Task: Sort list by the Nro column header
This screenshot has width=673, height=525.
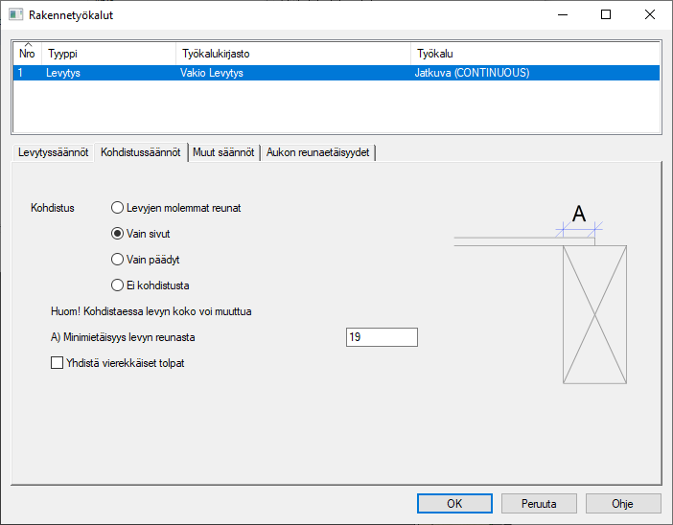Action: [27, 54]
